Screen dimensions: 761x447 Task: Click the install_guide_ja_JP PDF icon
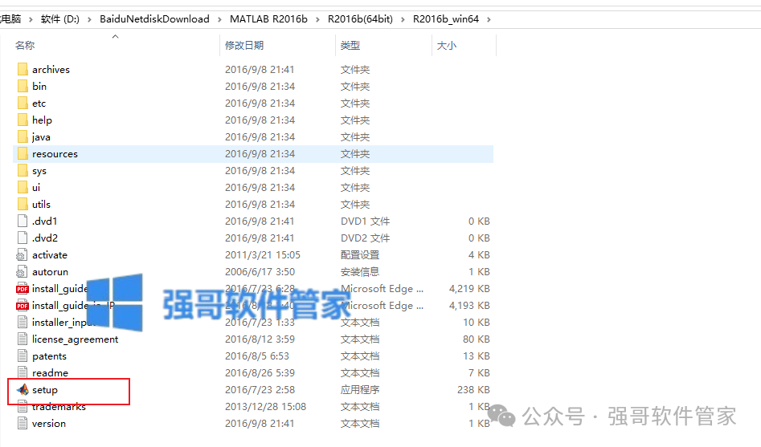point(23,306)
